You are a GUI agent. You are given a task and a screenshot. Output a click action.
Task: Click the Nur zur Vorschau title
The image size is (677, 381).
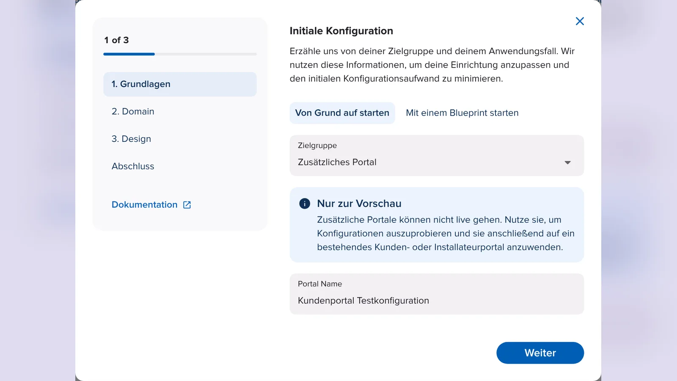tap(359, 204)
